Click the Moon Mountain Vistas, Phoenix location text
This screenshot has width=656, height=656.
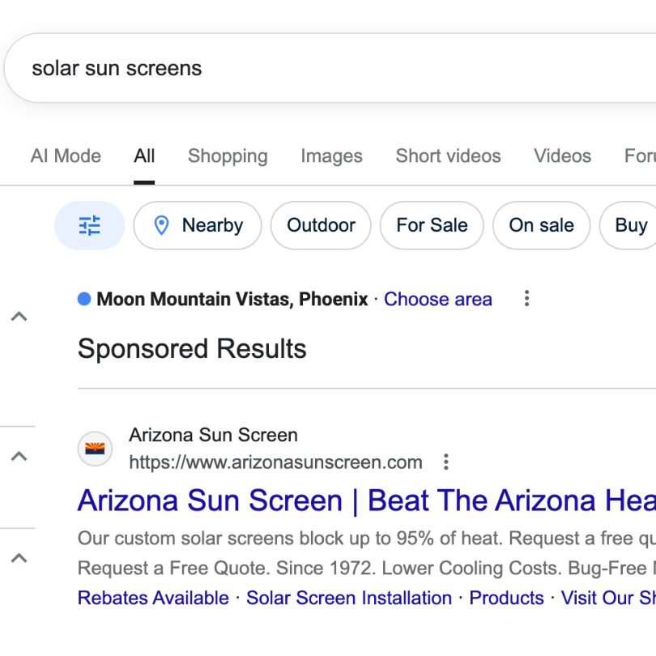pyautogui.click(x=232, y=299)
